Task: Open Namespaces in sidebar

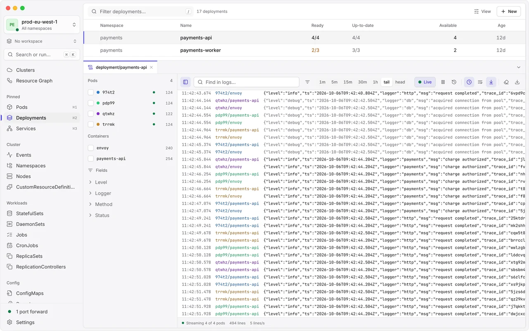Action: pos(42,165)
